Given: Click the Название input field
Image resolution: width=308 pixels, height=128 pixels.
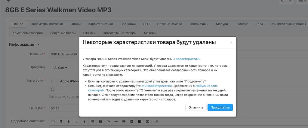Looking at the screenshot, I should (x=64, y=54).
